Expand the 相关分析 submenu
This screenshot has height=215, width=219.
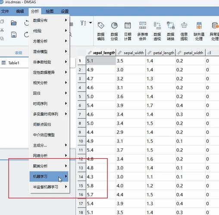(x=50, y=83)
